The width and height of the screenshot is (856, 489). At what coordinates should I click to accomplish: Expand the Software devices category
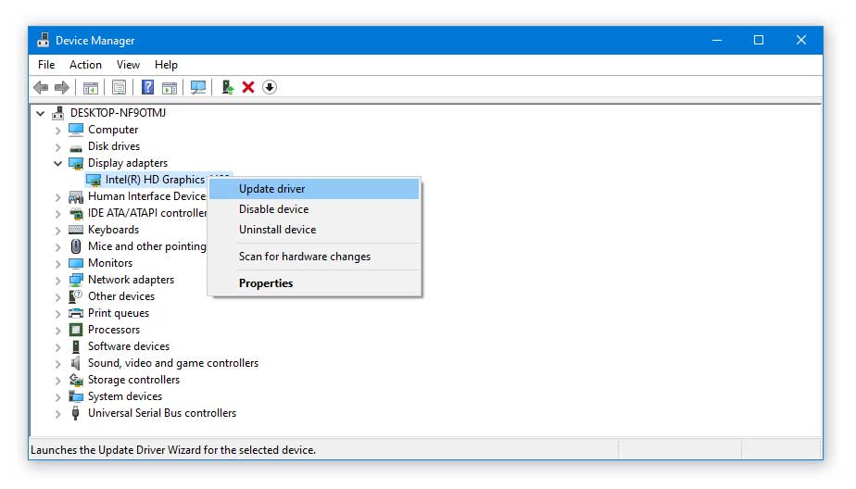(x=57, y=347)
